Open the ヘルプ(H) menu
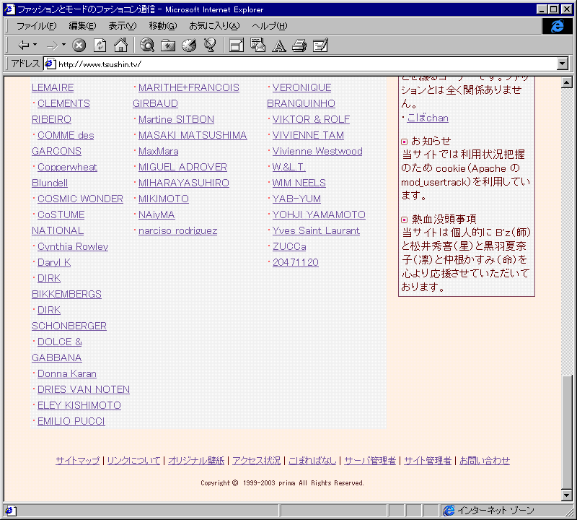Screen dimensions: 577x520 [x=269, y=26]
